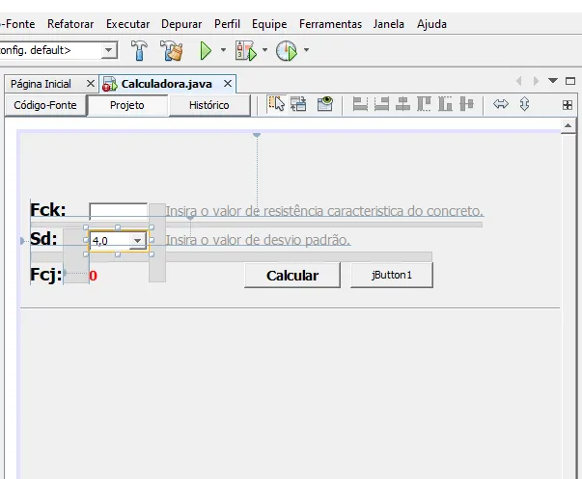Open the Run Project dropdown arrow

(223, 50)
